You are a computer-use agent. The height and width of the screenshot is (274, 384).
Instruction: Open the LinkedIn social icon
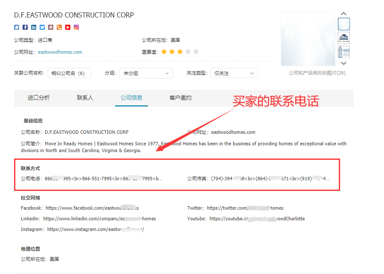click(34, 27)
